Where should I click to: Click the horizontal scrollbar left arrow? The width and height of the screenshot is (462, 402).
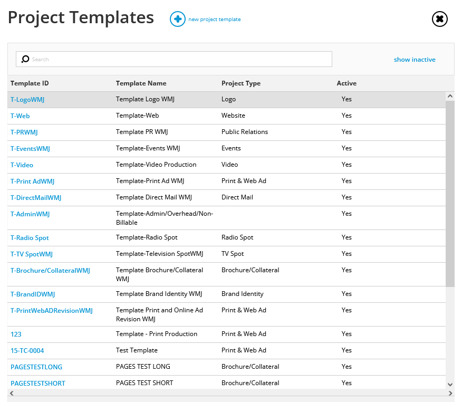[x=12, y=393]
